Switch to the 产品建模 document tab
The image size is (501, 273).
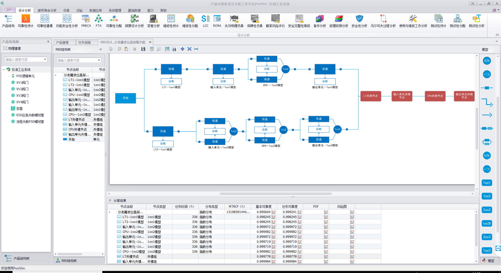coord(62,42)
